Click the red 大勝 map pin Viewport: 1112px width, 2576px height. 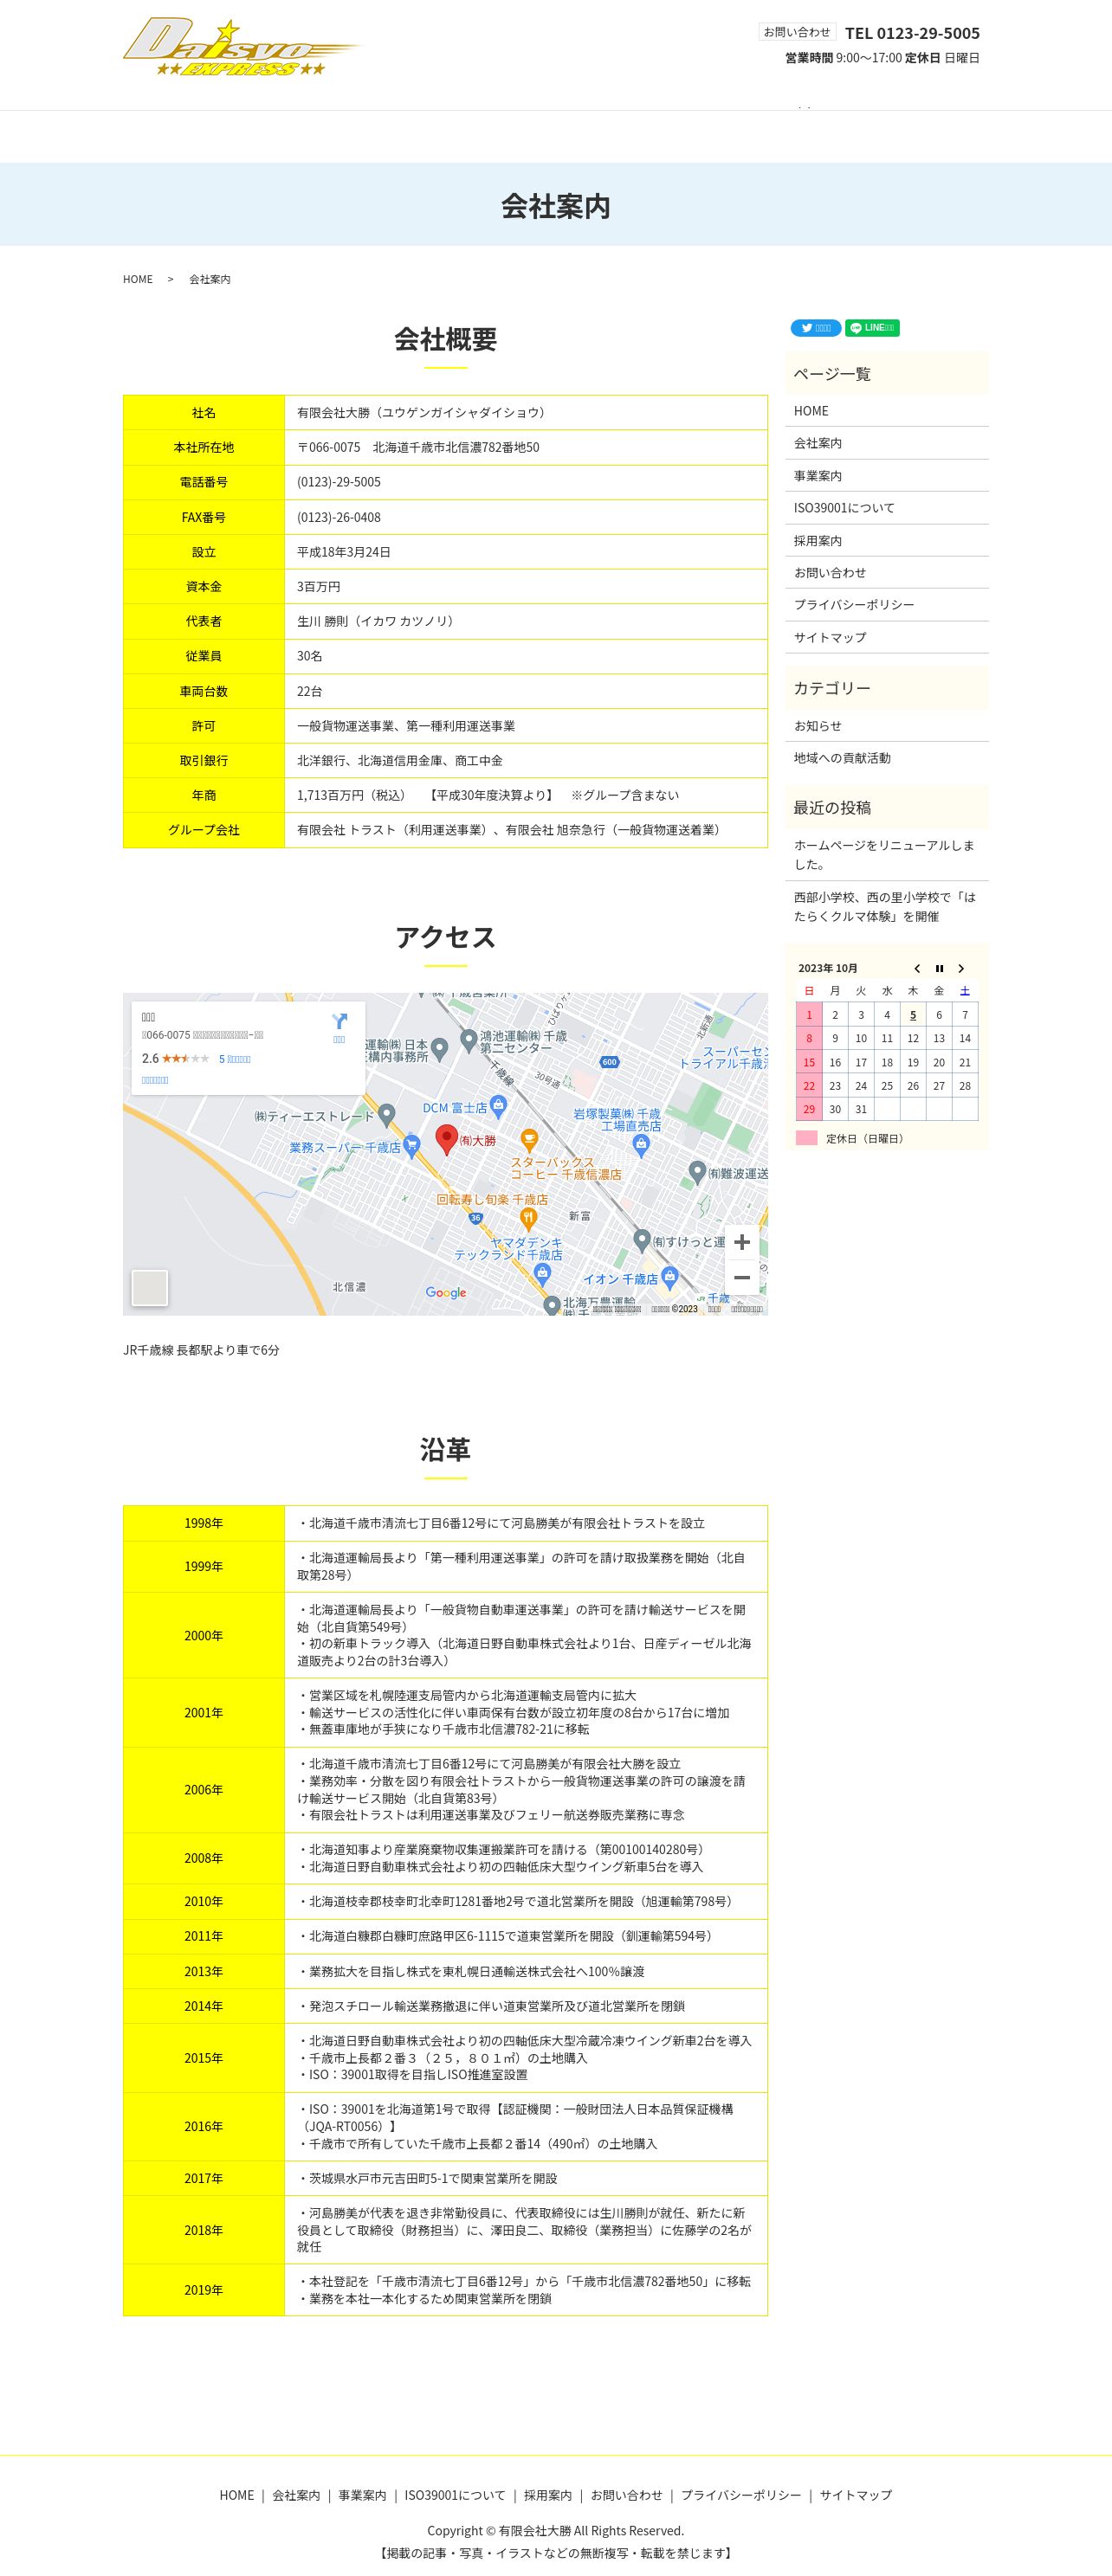pos(448,1139)
